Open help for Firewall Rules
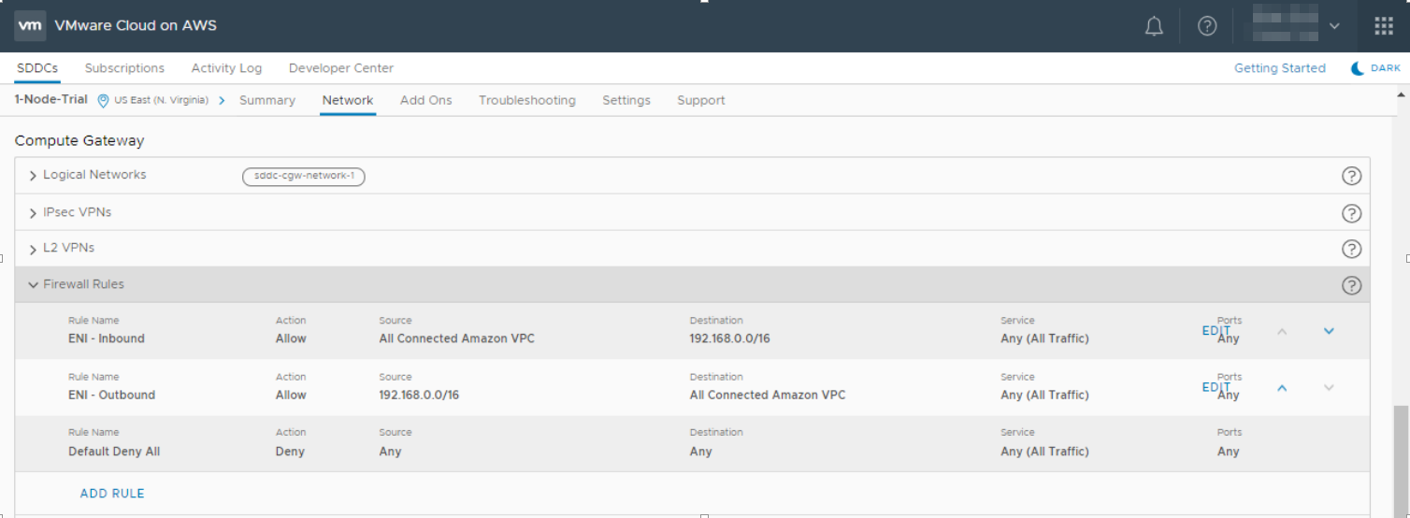The height and width of the screenshot is (518, 1410). [1351, 286]
